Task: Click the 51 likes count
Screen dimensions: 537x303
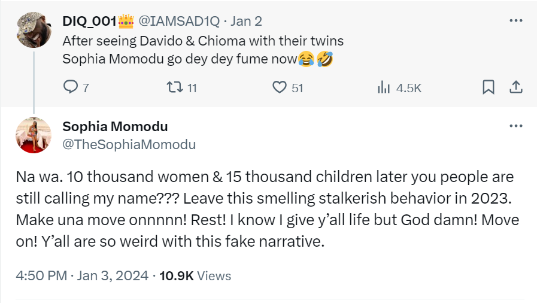Action: pos(297,88)
